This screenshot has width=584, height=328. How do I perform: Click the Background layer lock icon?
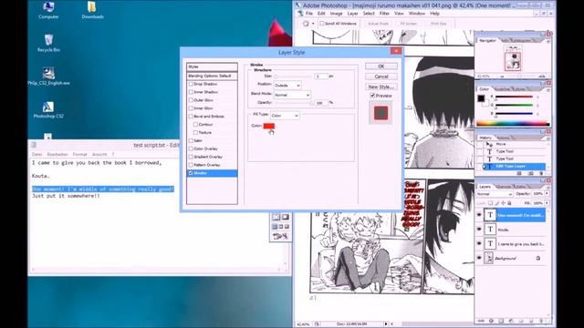click(x=537, y=258)
